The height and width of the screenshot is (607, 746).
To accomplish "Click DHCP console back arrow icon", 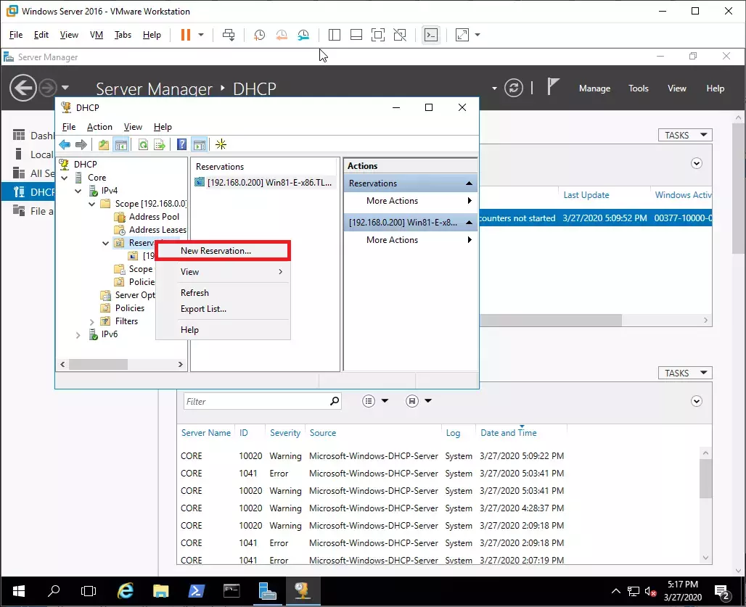I will [65, 144].
